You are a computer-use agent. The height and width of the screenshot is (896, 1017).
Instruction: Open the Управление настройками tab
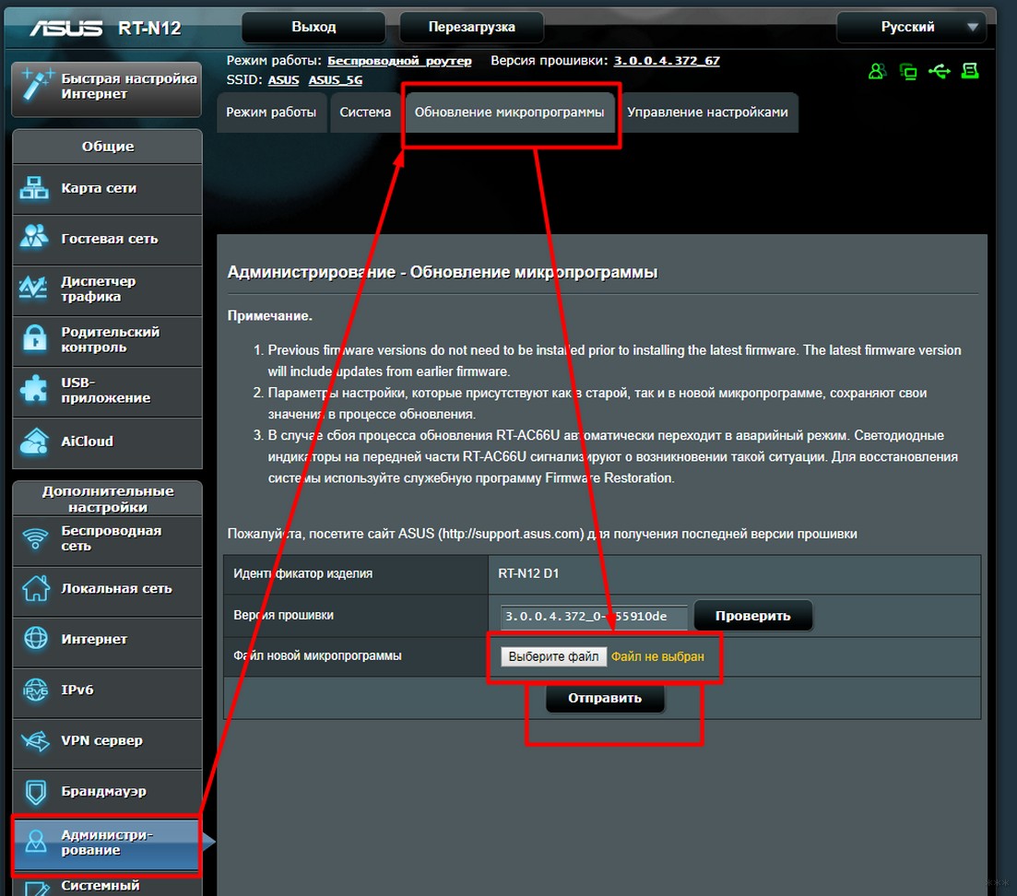coord(707,112)
